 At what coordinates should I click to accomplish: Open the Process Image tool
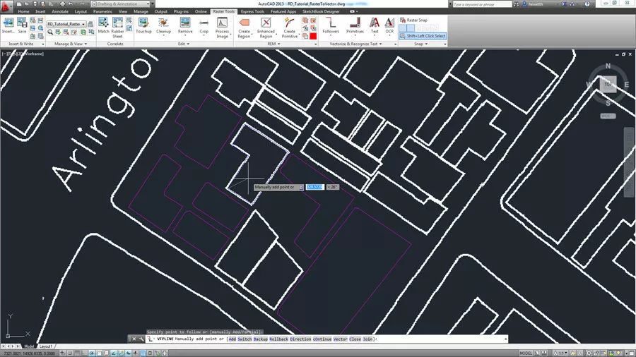222,24
